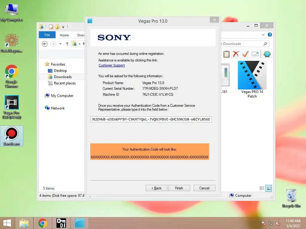This screenshot has width=306, height=229.
Task: Click the Search Downloads box
Action: click(242, 44)
